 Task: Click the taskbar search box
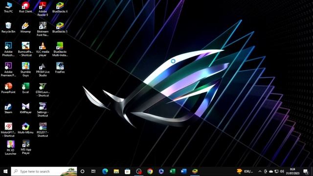pyautogui.click(x=44, y=171)
